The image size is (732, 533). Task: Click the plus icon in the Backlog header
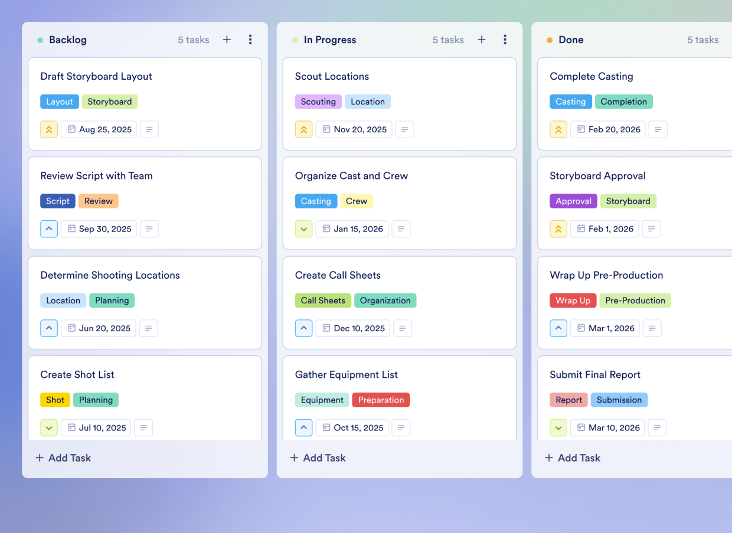coord(227,40)
